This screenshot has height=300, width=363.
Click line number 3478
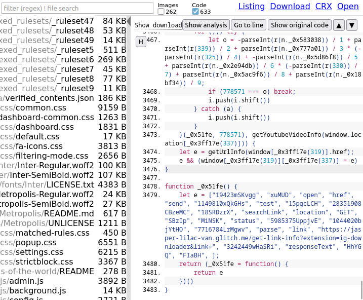pos(152,186)
